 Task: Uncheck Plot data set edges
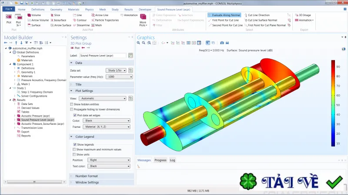(x=75, y=115)
